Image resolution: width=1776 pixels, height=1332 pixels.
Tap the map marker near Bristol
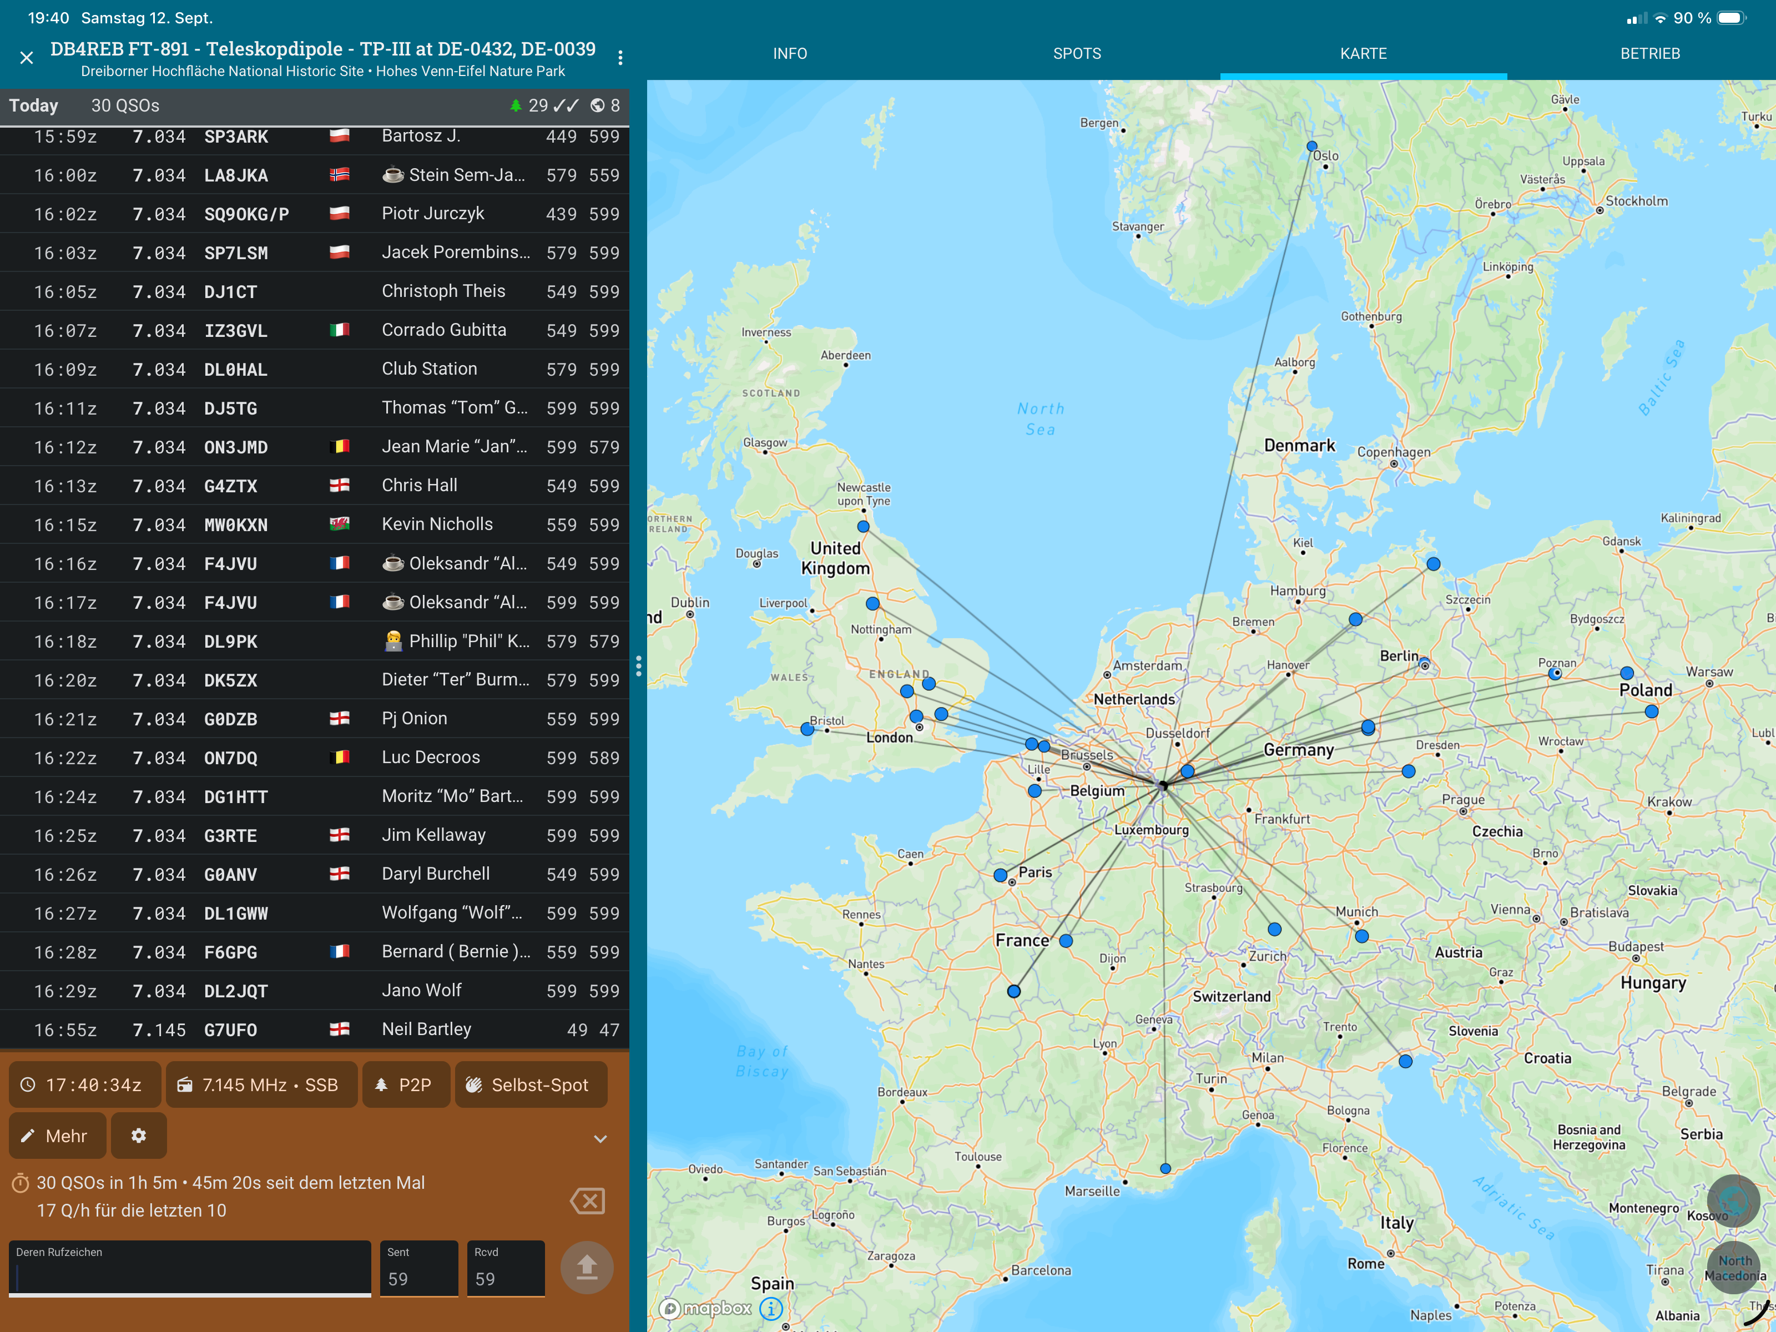(807, 729)
